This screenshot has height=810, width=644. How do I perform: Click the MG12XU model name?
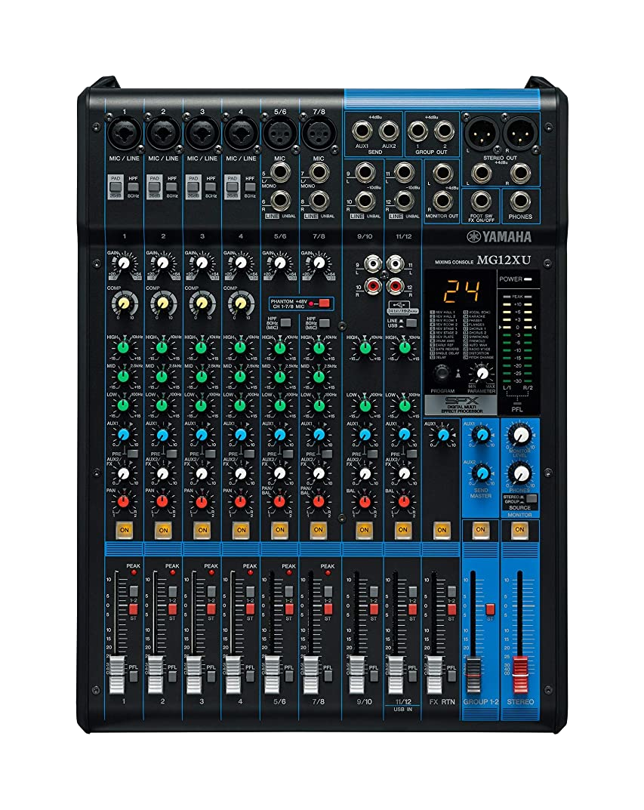pos(504,260)
